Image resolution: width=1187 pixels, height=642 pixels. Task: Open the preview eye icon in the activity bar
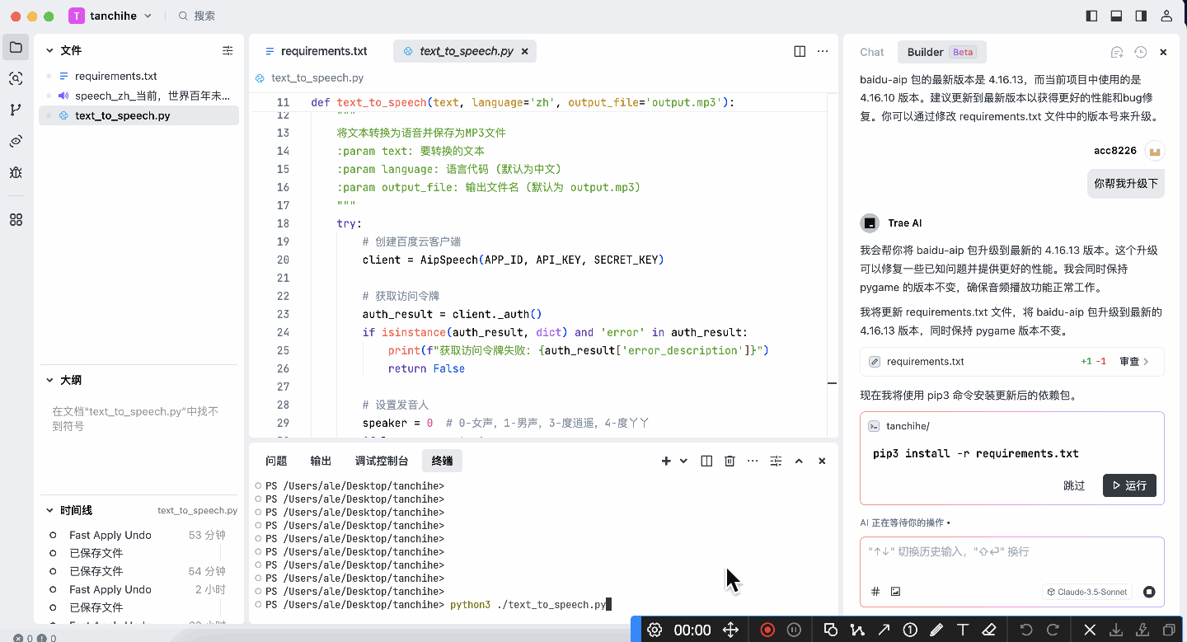[x=16, y=141]
